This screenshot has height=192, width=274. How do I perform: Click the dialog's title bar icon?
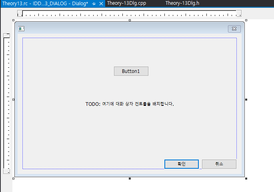point(21,28)
